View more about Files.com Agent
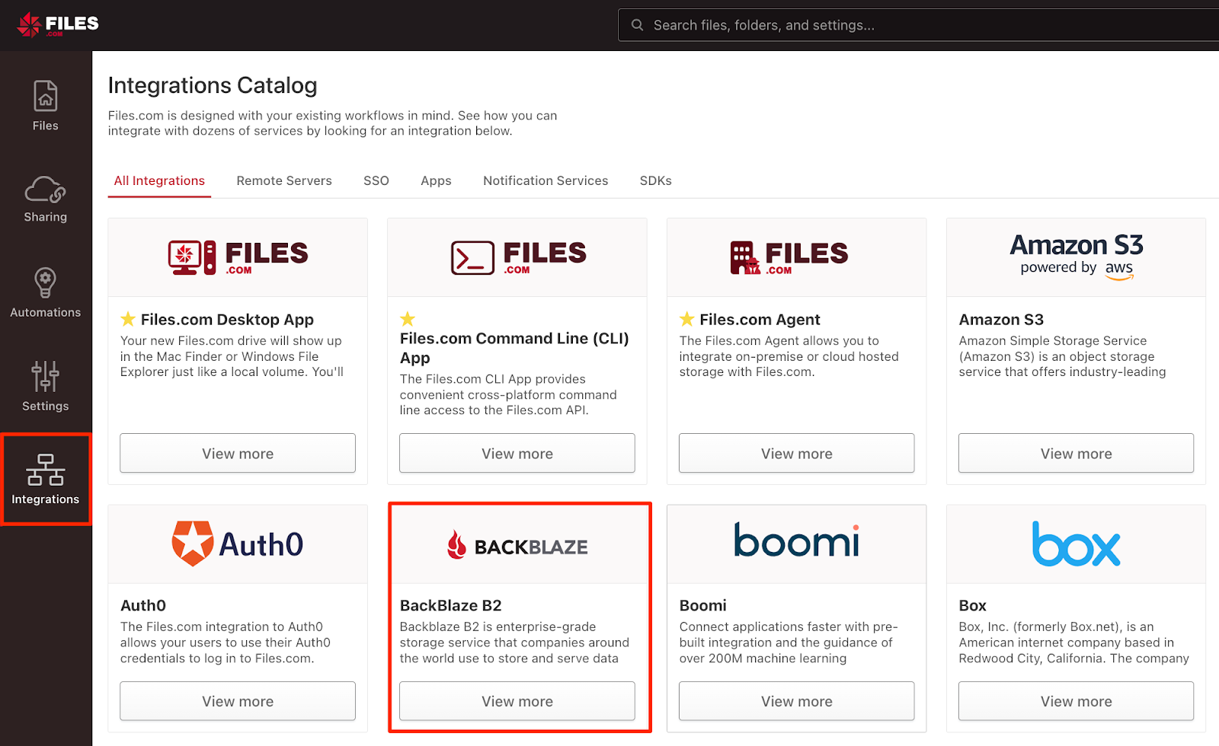This screenshot has width=1219, height=746. click(797, 453)
